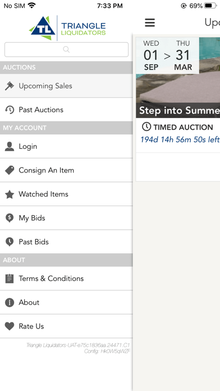Screen dimensions: 220x391
Task: Click the tag icon for Consign An Item
Action: (10, 170)
